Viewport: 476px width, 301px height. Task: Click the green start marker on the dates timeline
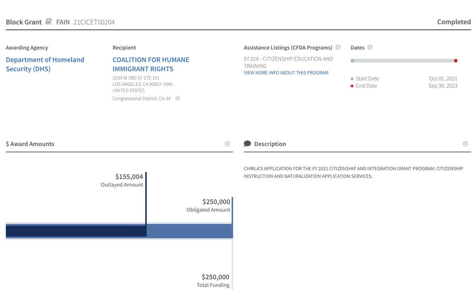[352, 61]
